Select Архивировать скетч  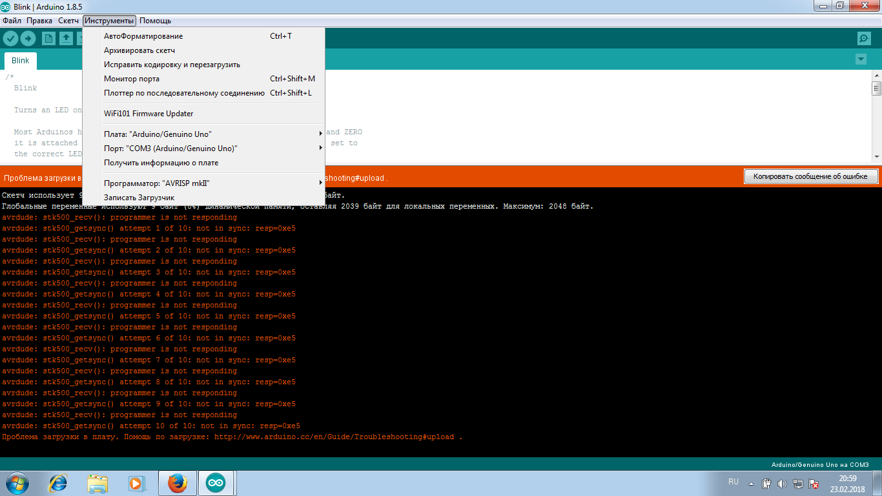203,50
